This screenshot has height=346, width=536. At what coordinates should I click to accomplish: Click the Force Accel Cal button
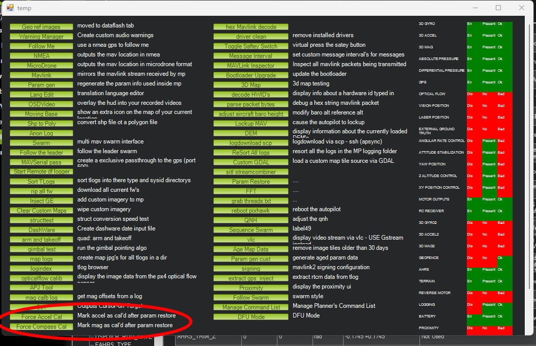pyautogui.click(x=41, y=317)
